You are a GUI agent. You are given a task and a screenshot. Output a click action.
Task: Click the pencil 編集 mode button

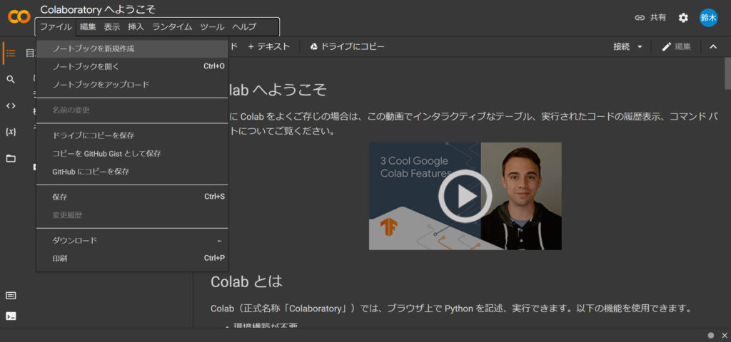(x=676, y=46)
